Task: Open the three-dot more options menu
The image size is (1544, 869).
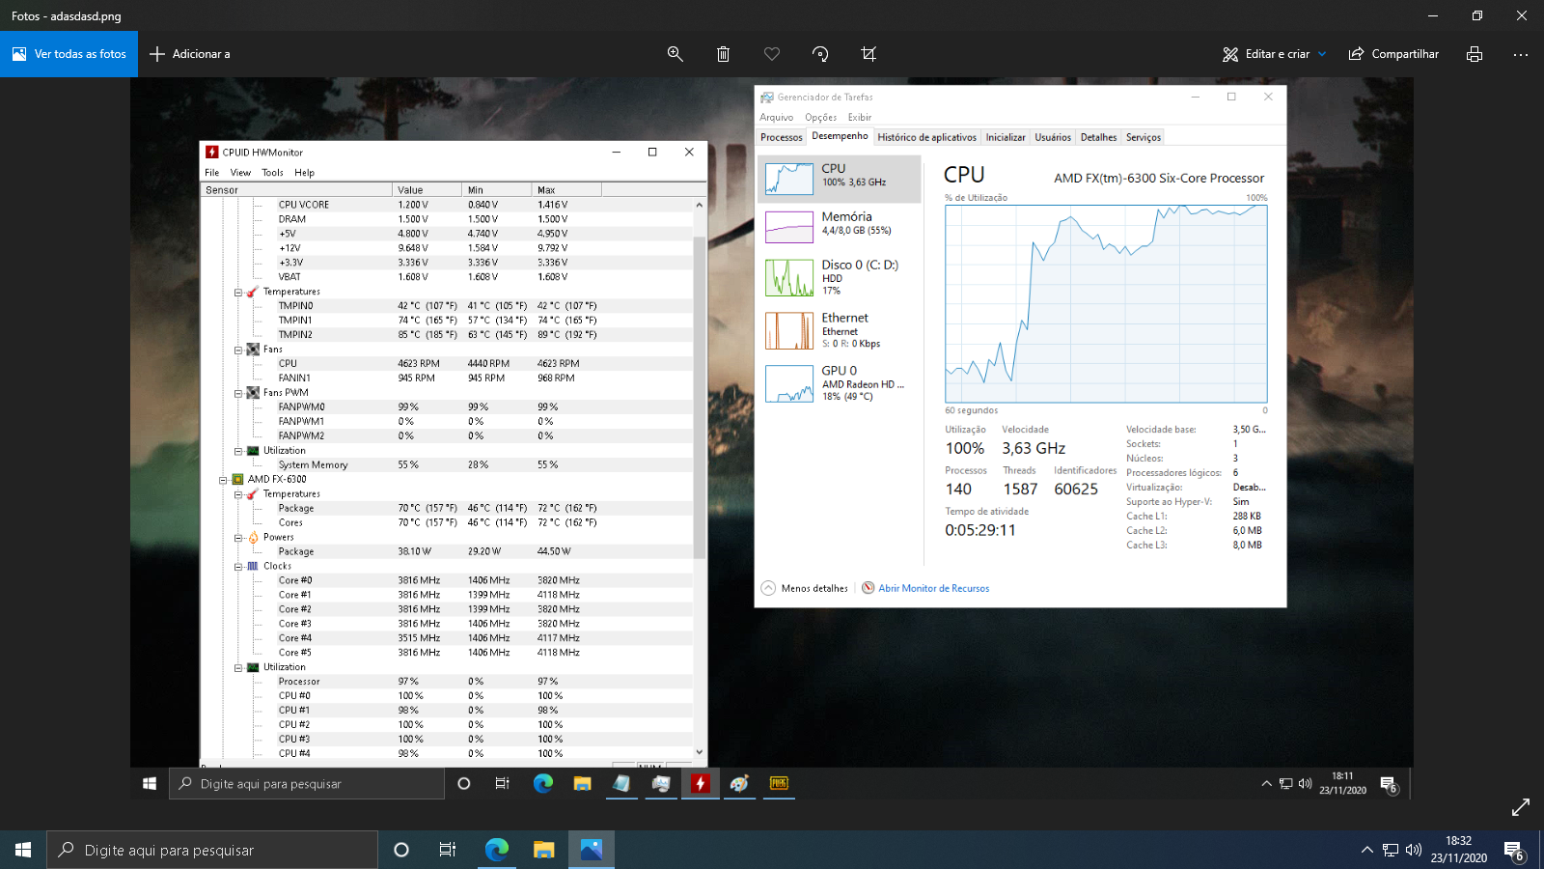Action: tap(1521, 54)
